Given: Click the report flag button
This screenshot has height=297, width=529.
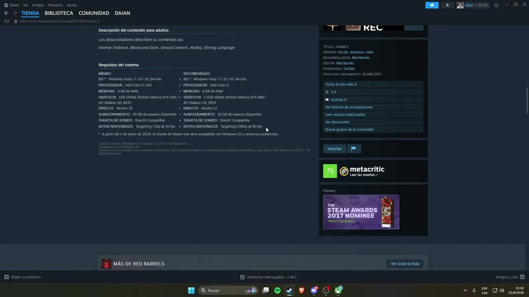Looking at the screenshot, I should [354, 148].
